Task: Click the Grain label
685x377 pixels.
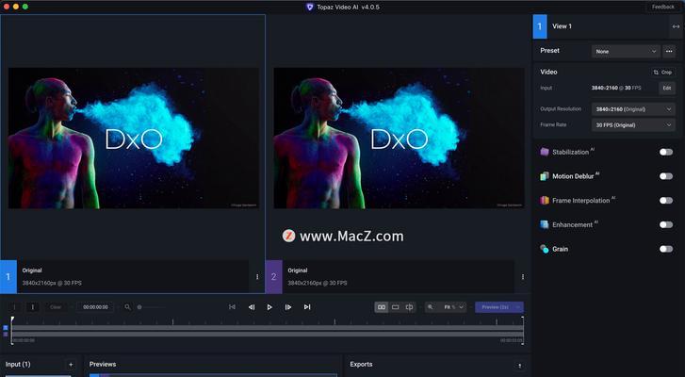Action: [560, 249]
